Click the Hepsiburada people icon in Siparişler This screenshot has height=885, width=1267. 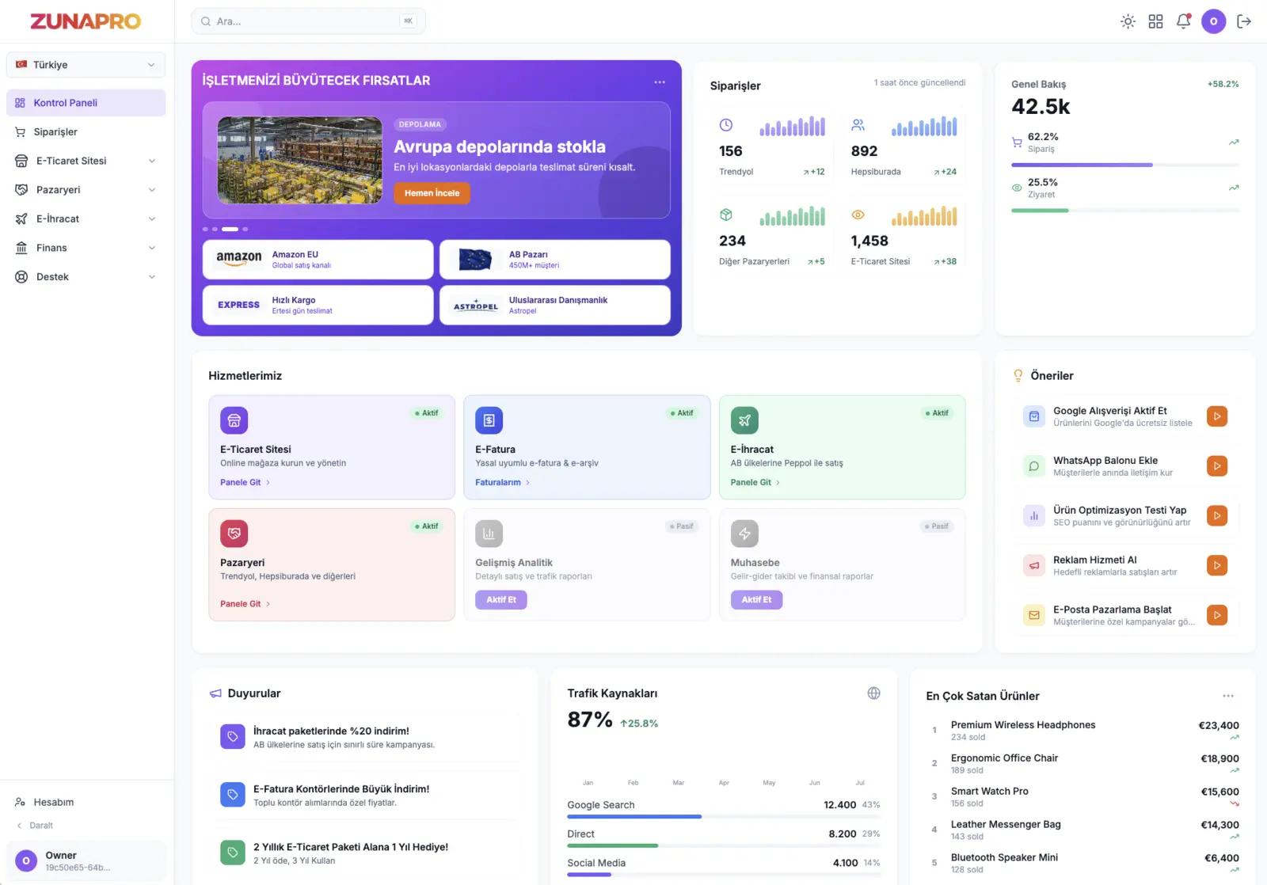click(x=858, y=125)
